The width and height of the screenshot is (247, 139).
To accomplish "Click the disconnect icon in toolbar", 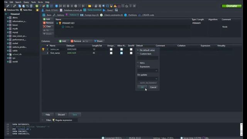I will (x=15, y=6).
